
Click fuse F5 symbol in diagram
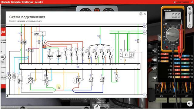pyautogui.click(x=100, y=36)
